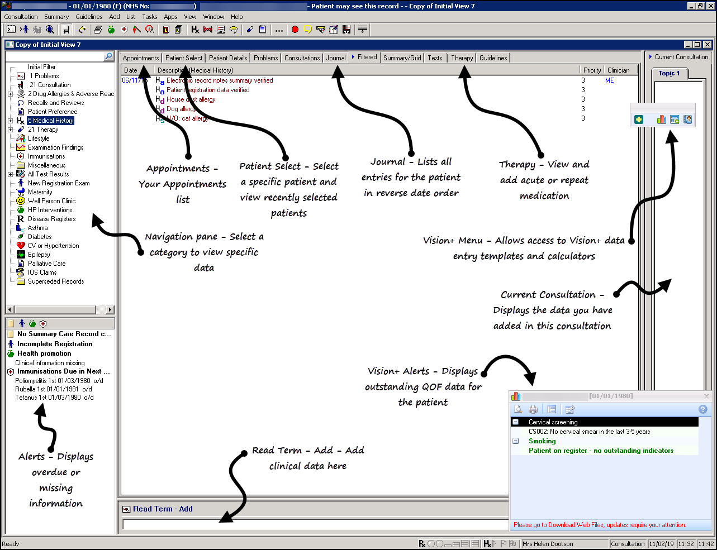717x550 pixels.
Task: Click the Hx medical history toolbar icon
Action: pos(195,30)
